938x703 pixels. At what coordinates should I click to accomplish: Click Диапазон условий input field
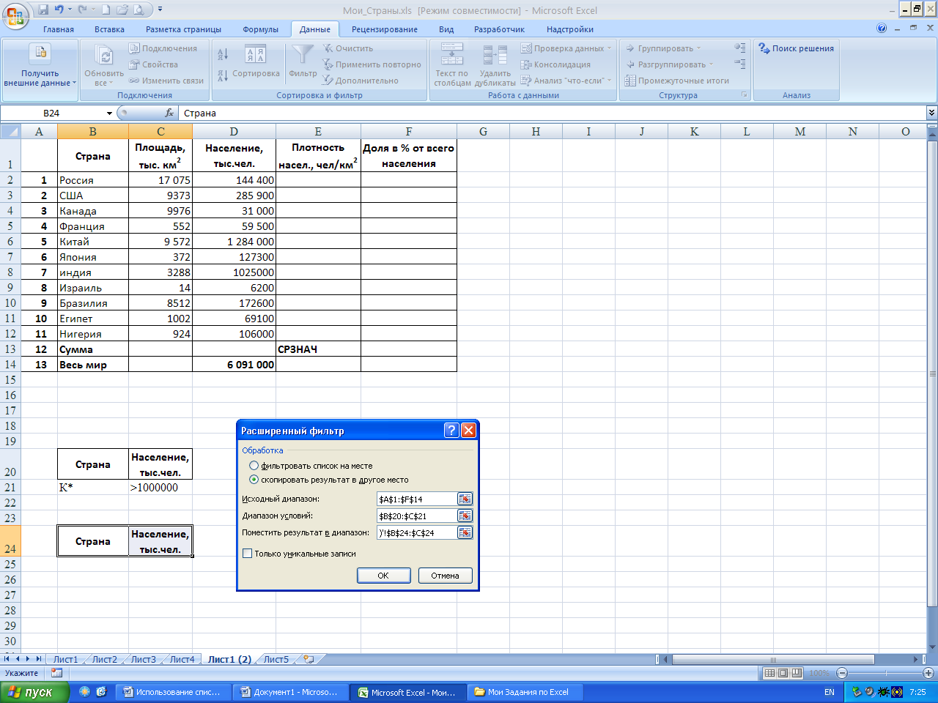(417, 516)
